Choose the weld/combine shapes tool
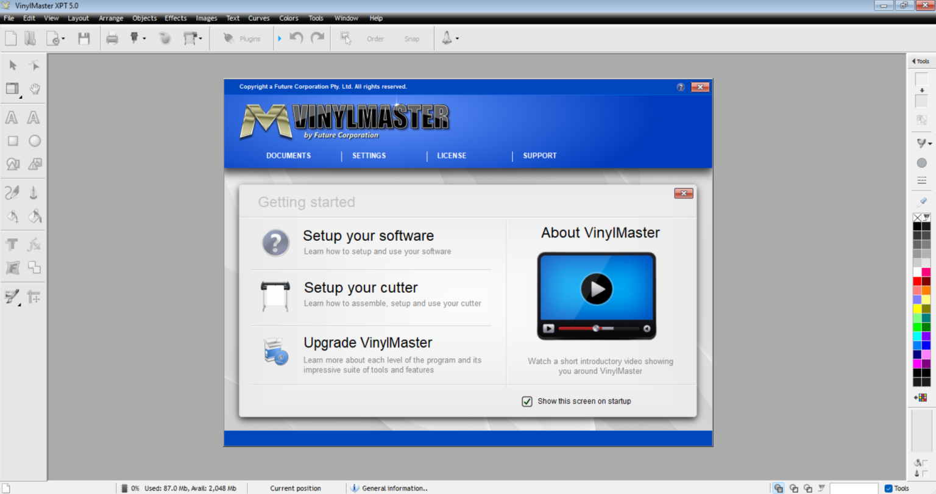This screenshot has width=936, height=494. (x=34, y=268)
